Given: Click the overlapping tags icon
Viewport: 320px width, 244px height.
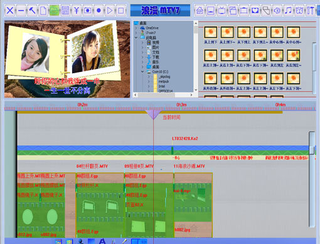Looking at the screenshot, I should [266, 10].
